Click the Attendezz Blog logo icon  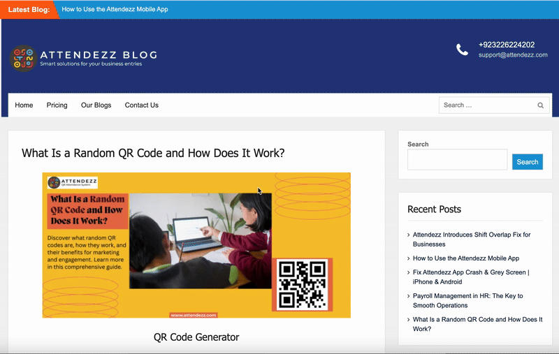pyautogui.click(x=22, y=58)
